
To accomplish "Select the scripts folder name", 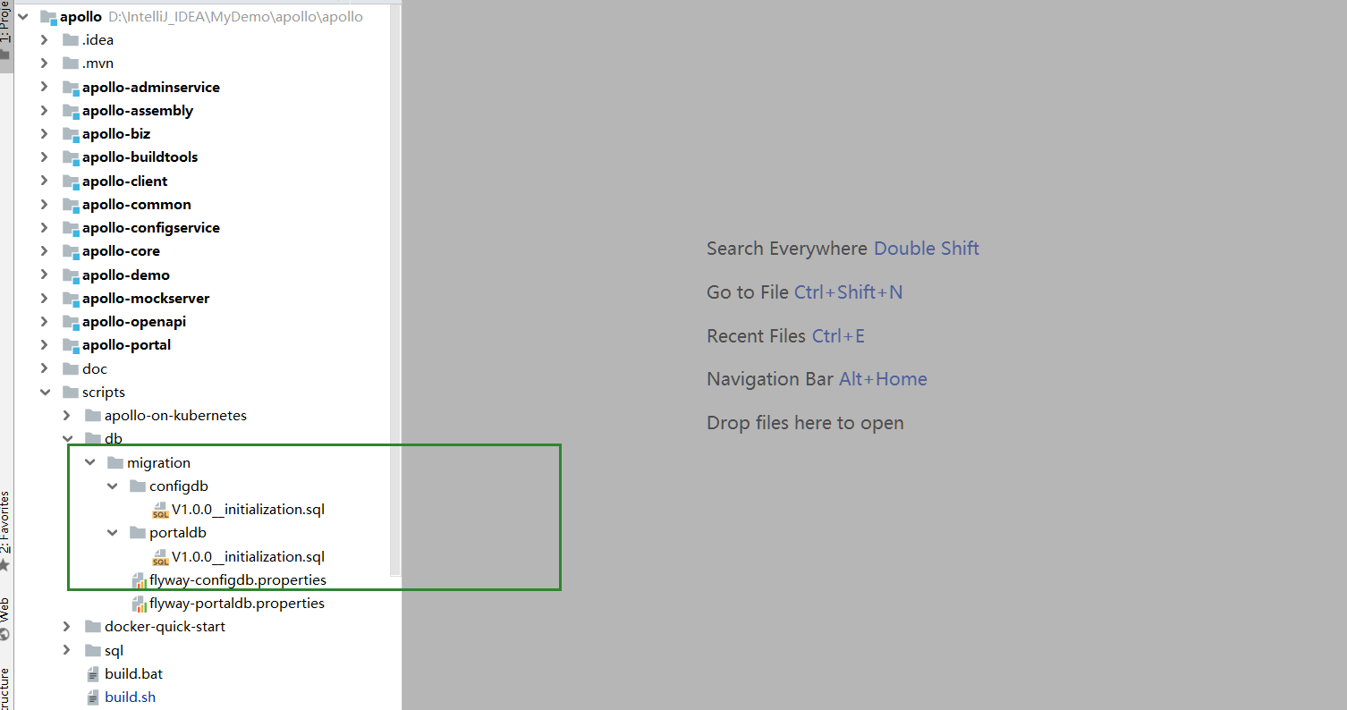I will tap(104, 393).
